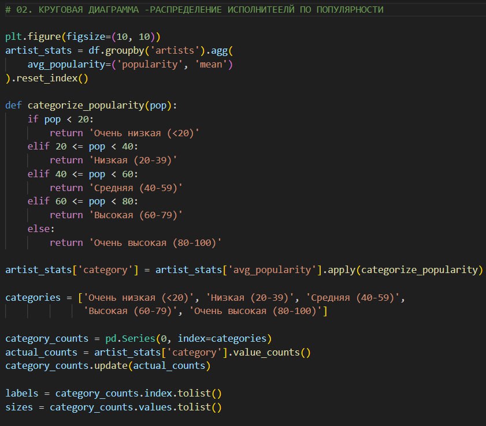Click the def keyword
486x426 pixels.
click(13, 106)
